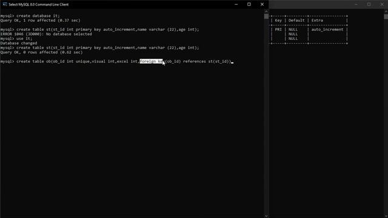Minimize the background window on the right
Viewport: 388px width, 218px height.
tap(356, 4)
